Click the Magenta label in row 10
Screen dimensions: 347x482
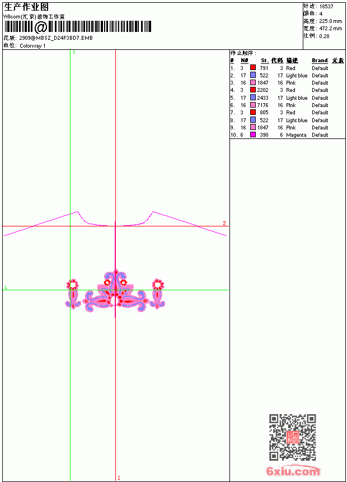click(296, 135)
